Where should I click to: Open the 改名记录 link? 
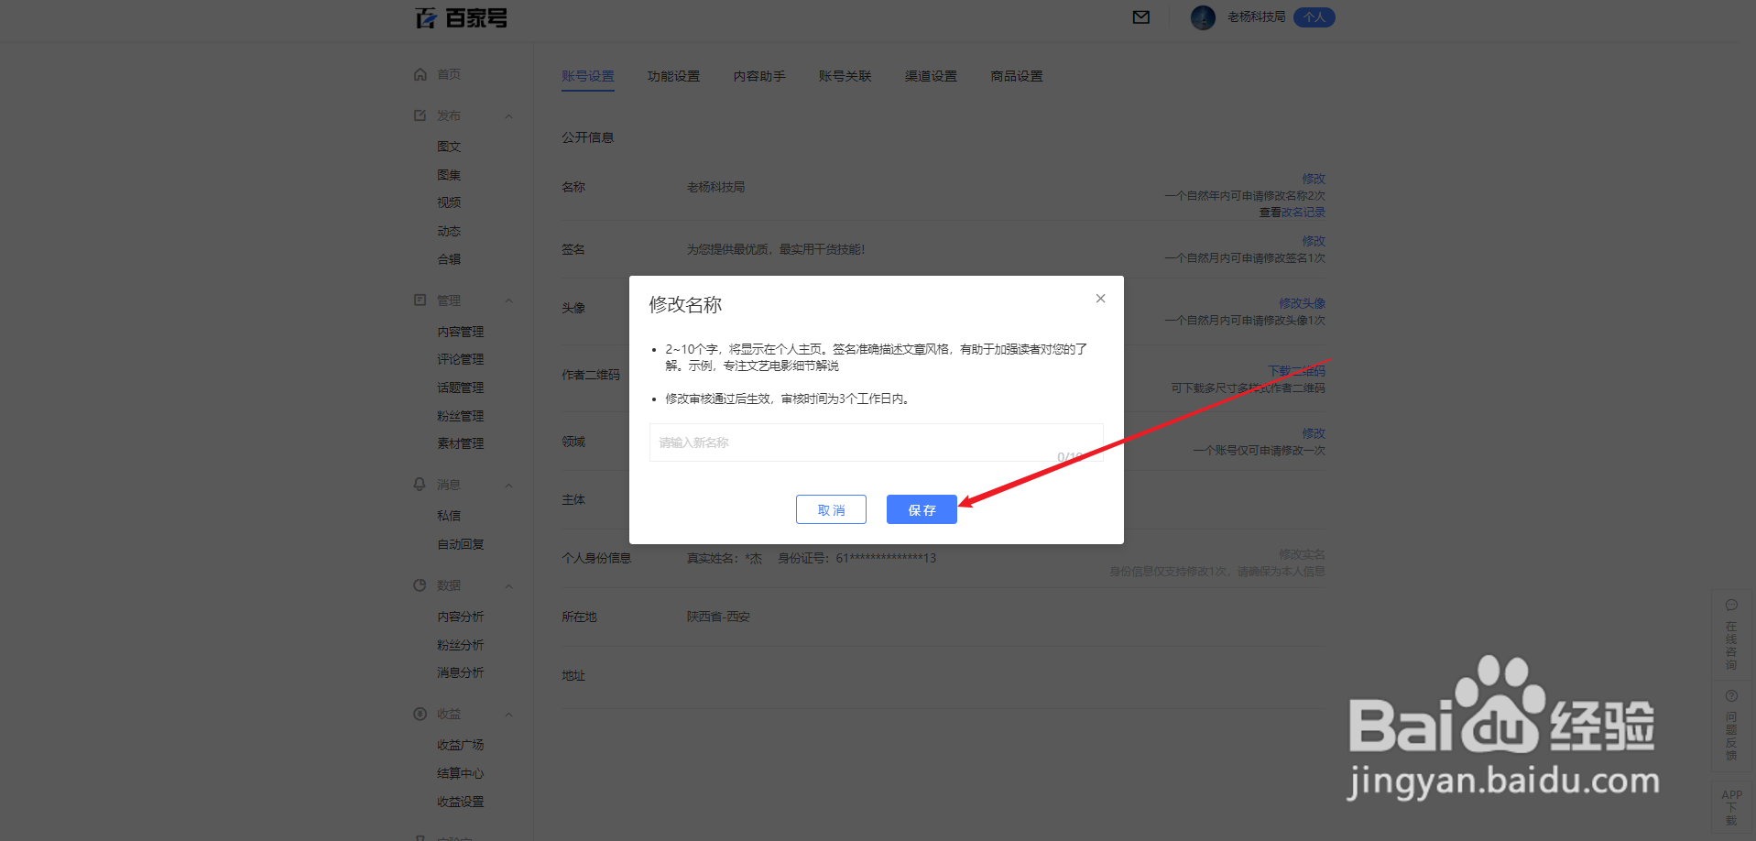(1303, 213)
